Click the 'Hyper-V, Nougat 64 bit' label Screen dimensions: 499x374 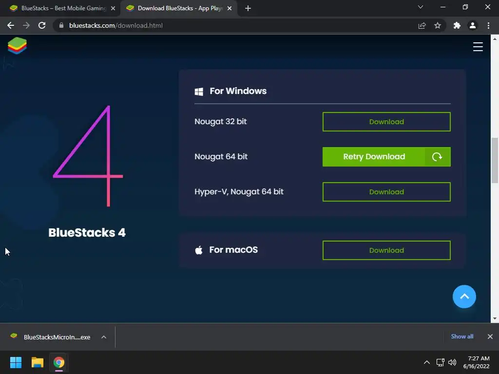click(x=239, y=191)
